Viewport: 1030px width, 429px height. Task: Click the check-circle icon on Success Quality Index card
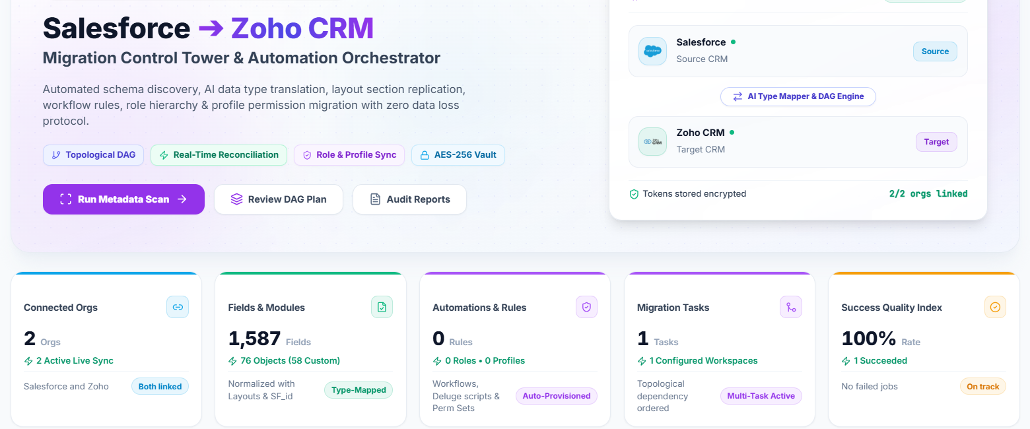pyautogui.click(x=995, y=307)
